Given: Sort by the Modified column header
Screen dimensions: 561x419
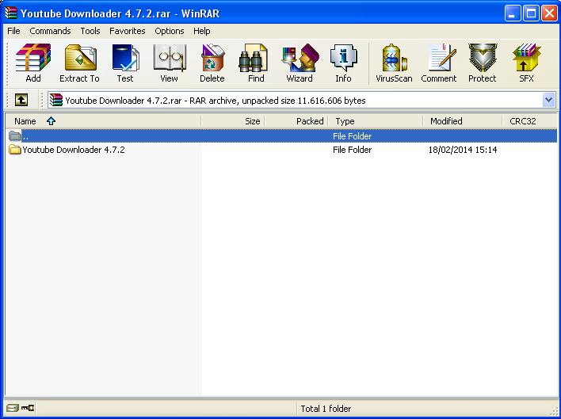Looking at the screenshot, I should [463, 121].
